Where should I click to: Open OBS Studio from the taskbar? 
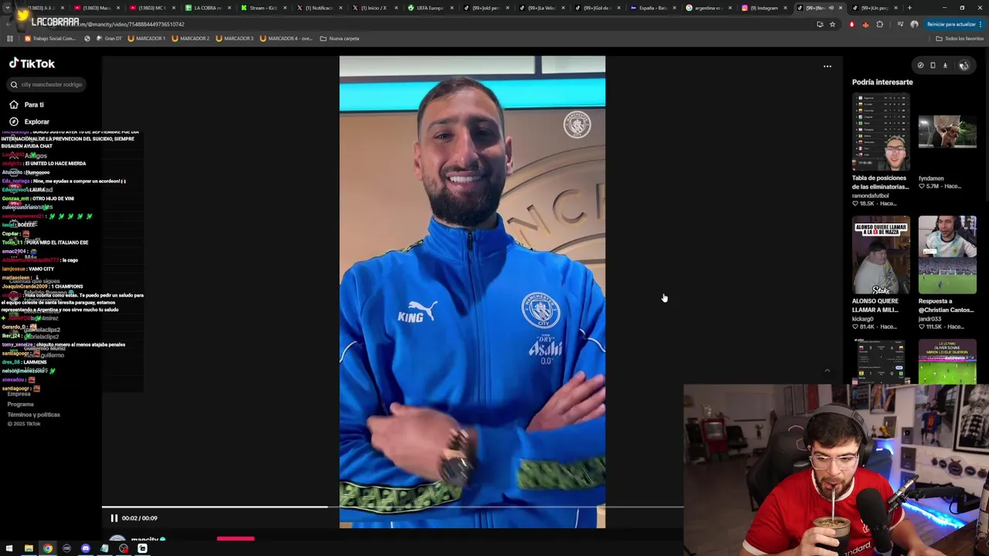click(124, 548)
